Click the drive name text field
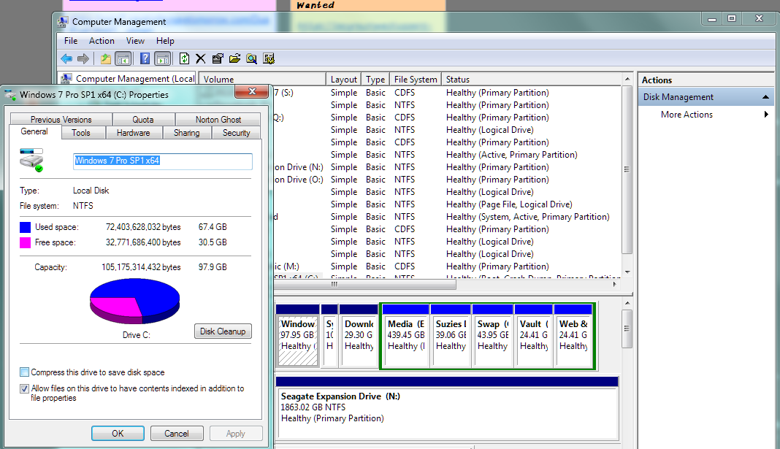This screenshot has width=780, height=449. pos(162,161)
